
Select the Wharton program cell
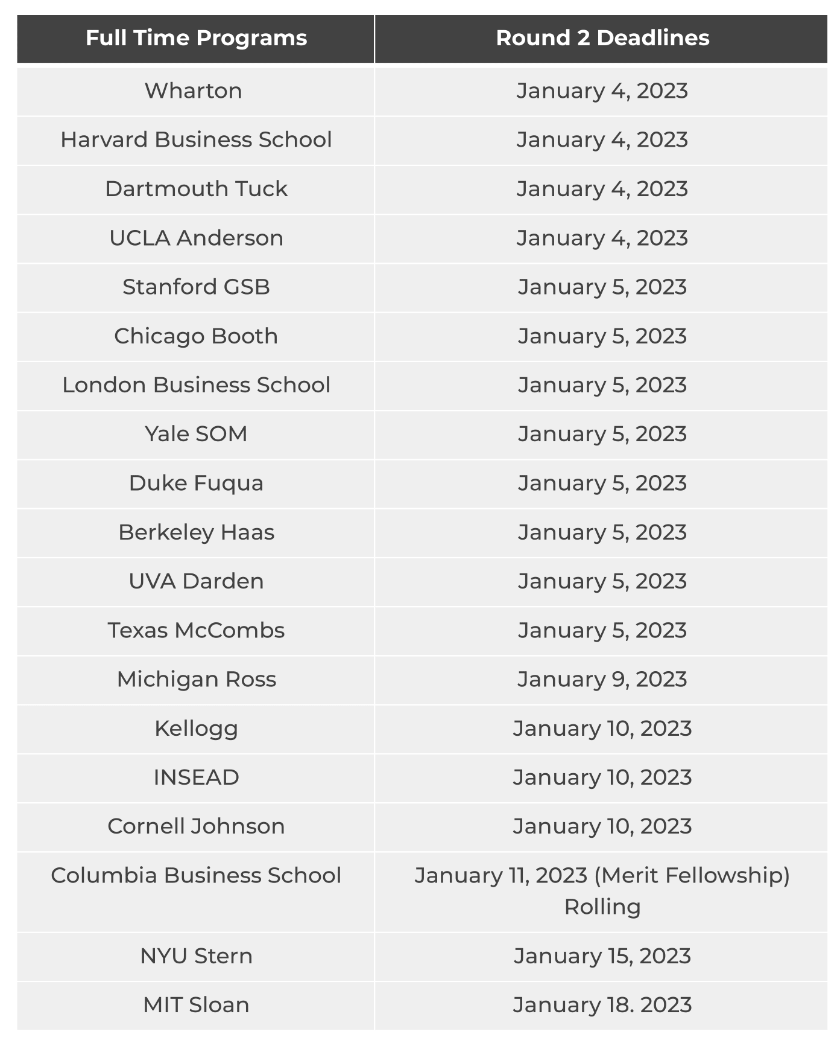[x=194, y=91]
